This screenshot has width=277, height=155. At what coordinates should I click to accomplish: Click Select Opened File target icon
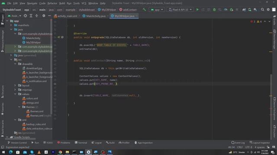click(25, 16)
